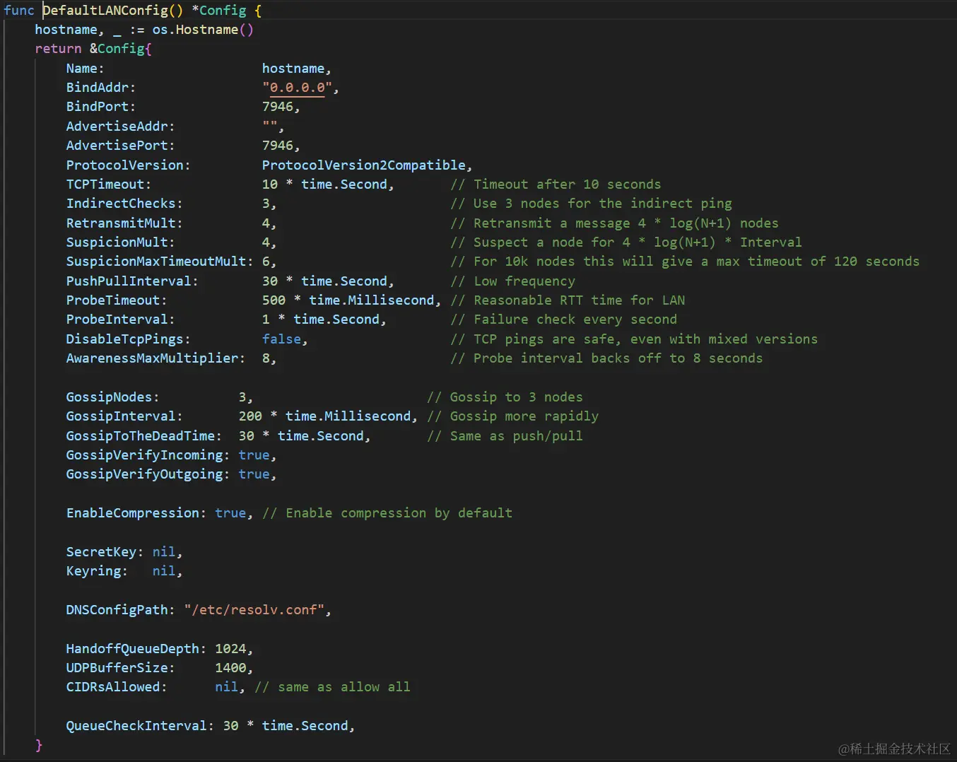957x762 pixels.
Task: Click the *Config return type
Action: coord(219,11)
